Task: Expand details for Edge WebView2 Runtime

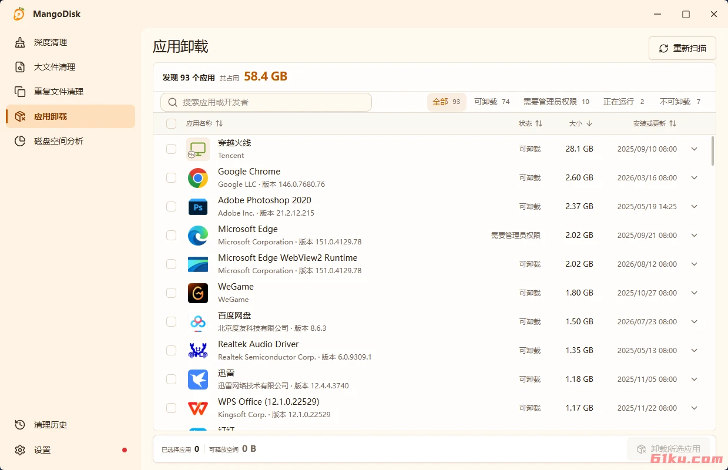Action: 695,264
